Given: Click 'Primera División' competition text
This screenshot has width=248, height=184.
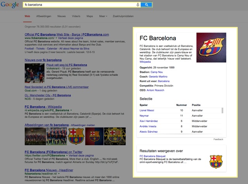Looking at the screenshot, I should 164,86.
